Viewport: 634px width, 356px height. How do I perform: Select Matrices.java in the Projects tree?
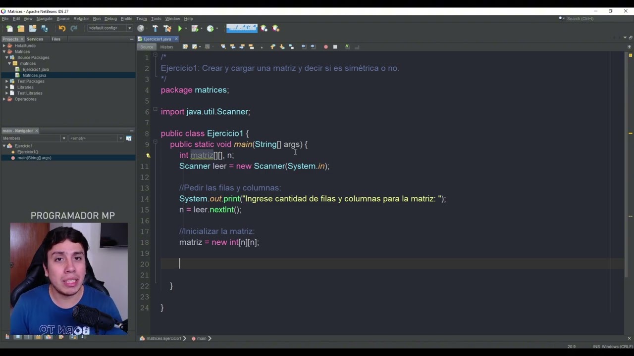tap(34, 75)
